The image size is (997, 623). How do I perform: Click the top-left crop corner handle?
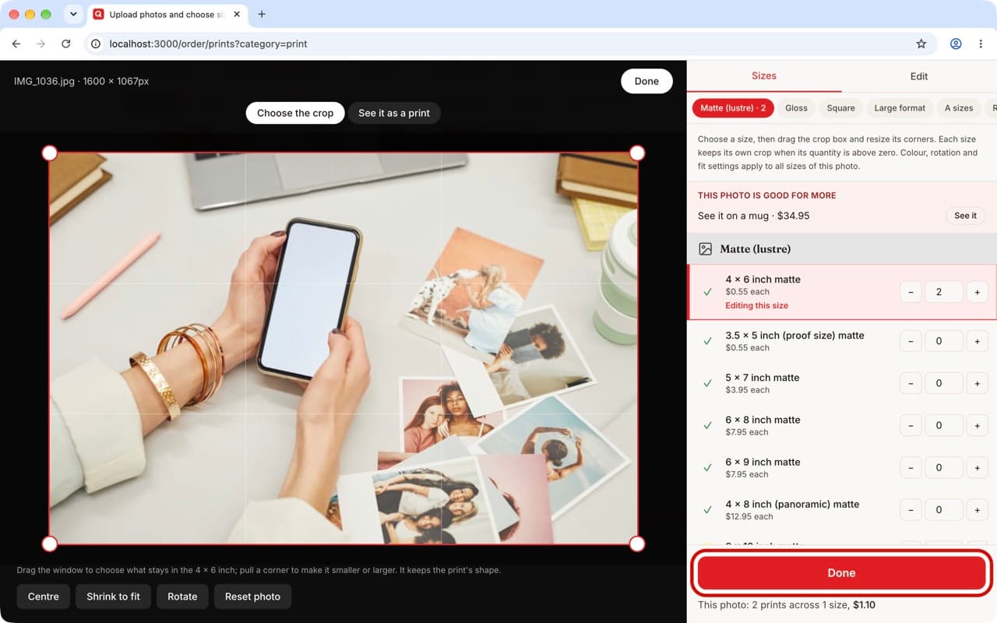(49, 153)
